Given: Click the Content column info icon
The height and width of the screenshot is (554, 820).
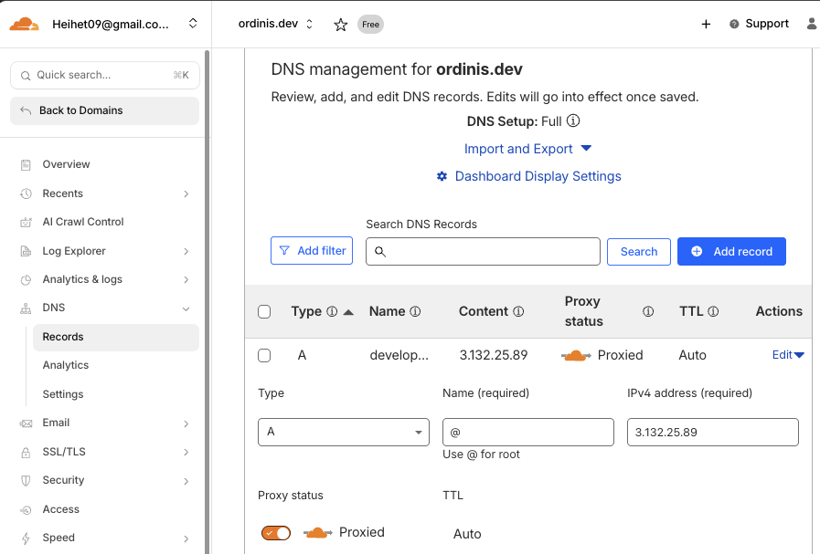Looking at the screenshot, I should pyautogui.click(x=518, y=311).
